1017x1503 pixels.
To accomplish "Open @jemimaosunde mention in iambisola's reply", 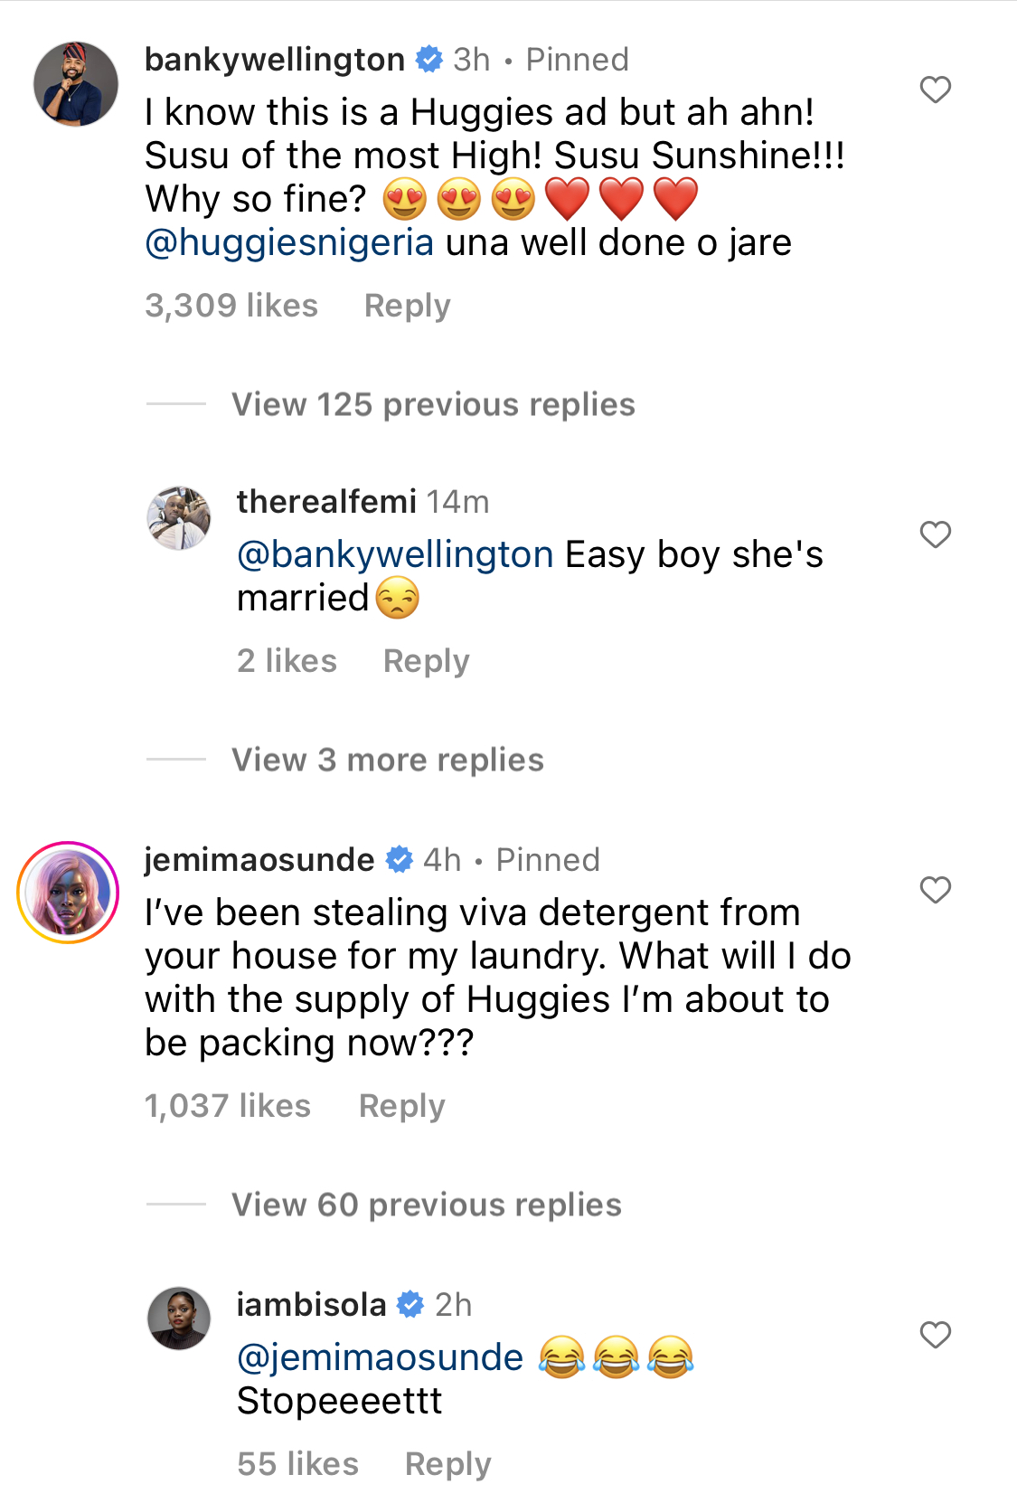I will 380,1357.
